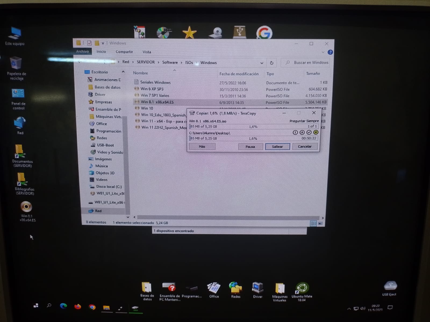Click the TeraCopy shutdown-when-done power icon
430x322 pixels.
tap(295, 132)
